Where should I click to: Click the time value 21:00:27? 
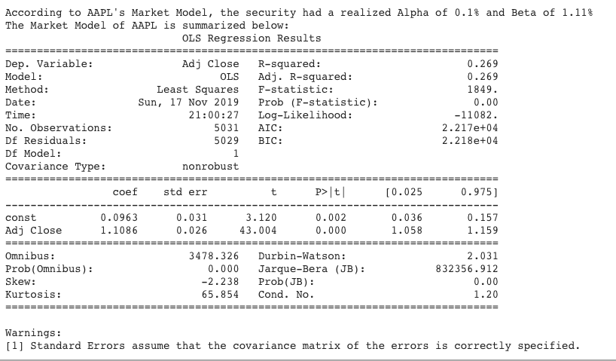click(x=214, y=115)
